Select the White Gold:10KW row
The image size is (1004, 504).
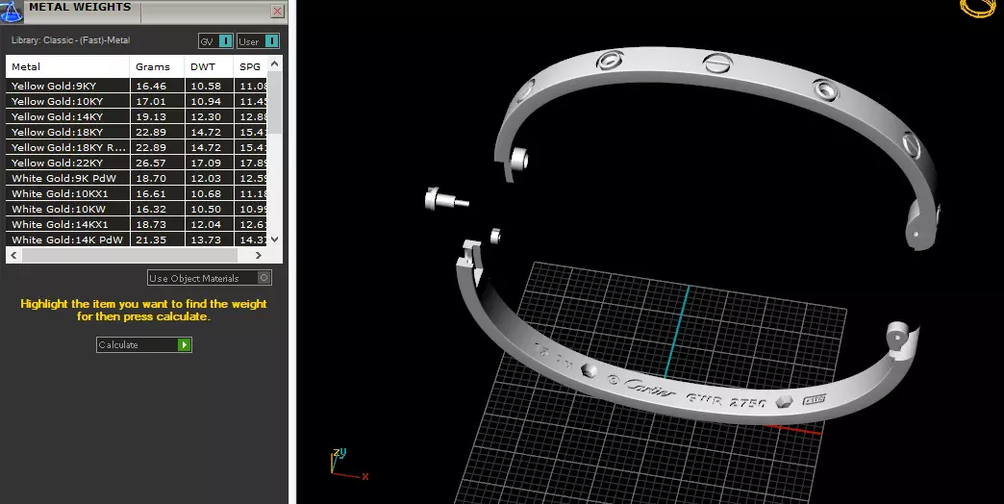tap(137, 209)
